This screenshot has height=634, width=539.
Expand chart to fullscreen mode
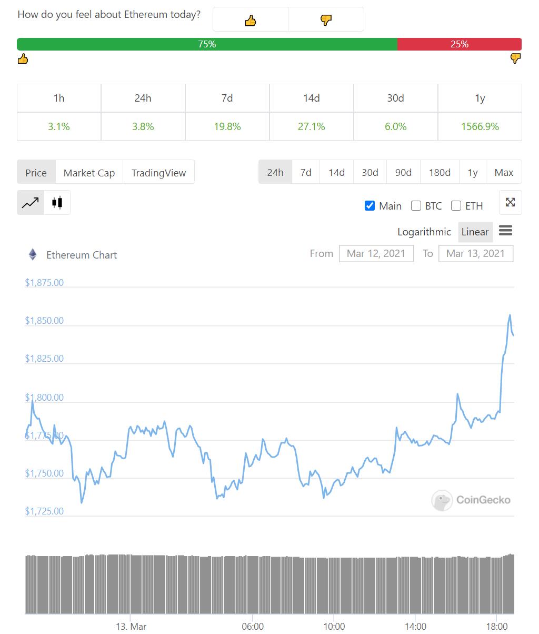tap(510, 202)
